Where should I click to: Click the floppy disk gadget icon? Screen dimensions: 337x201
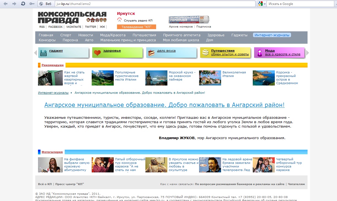[x=43, y=53]
